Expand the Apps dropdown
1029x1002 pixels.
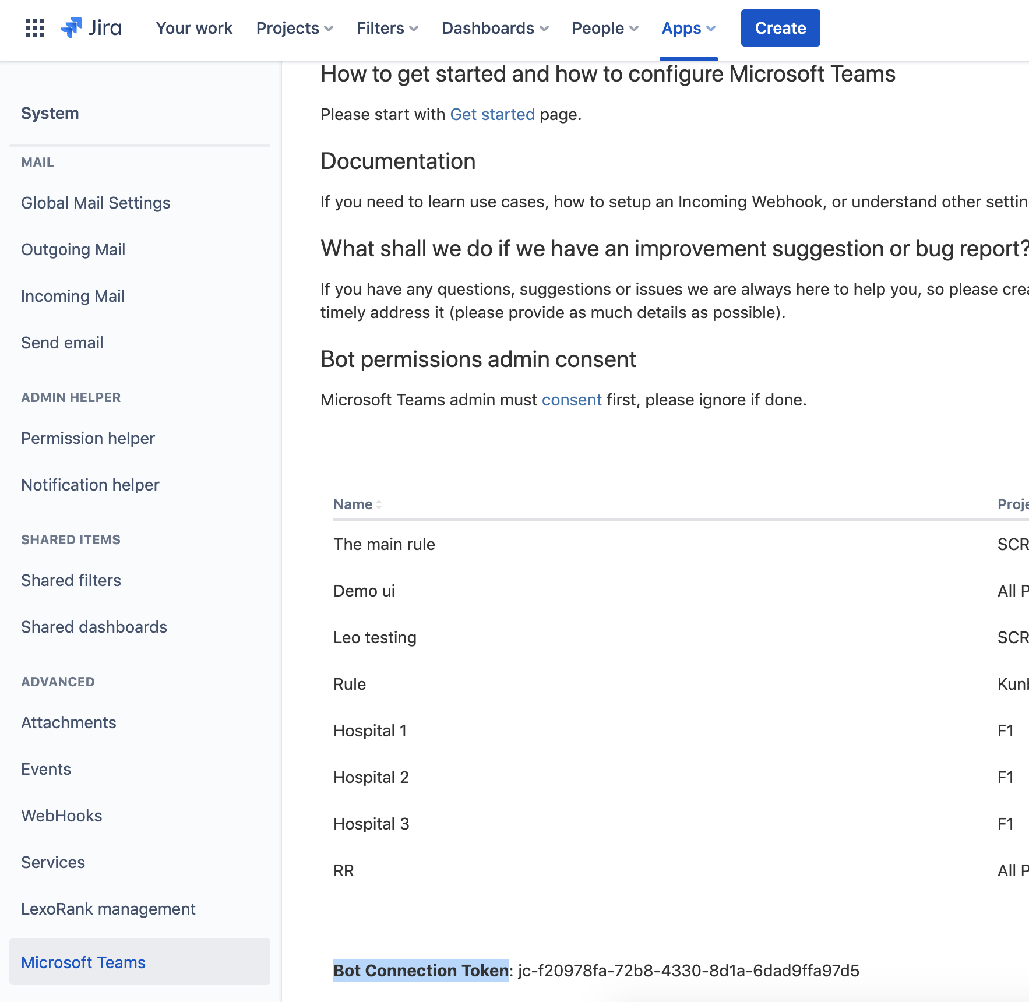[x=688, y=28]
